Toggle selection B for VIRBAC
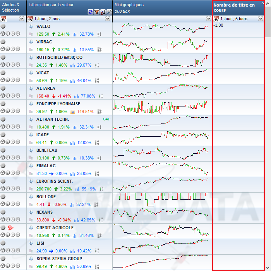 click(8, 49)
